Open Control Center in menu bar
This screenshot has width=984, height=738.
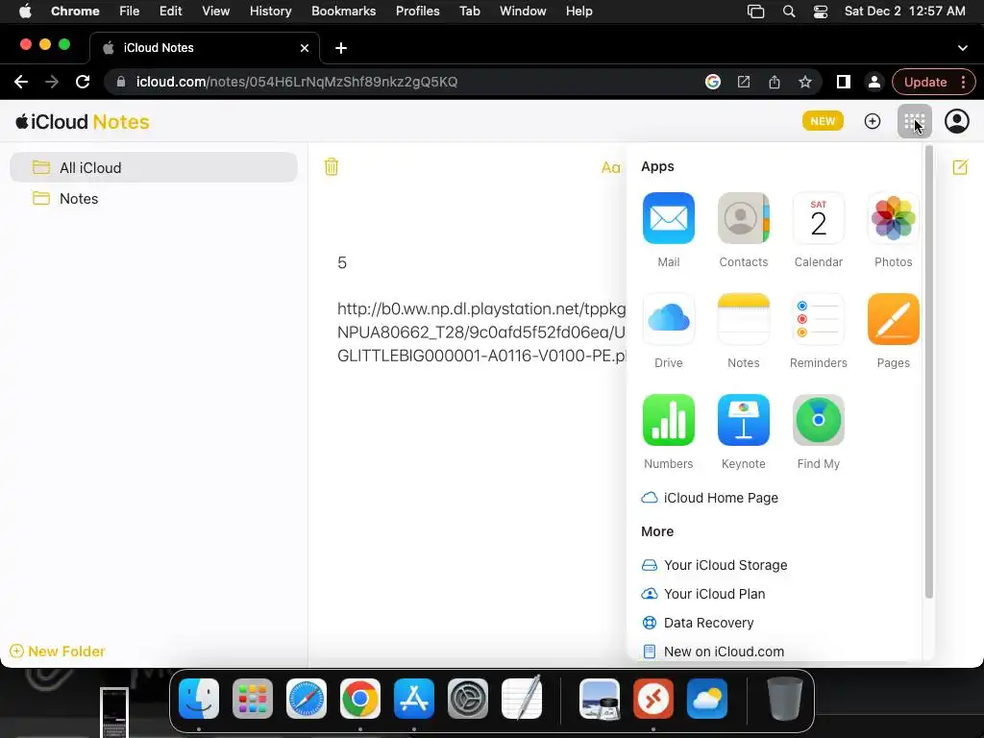coord(821,12)
